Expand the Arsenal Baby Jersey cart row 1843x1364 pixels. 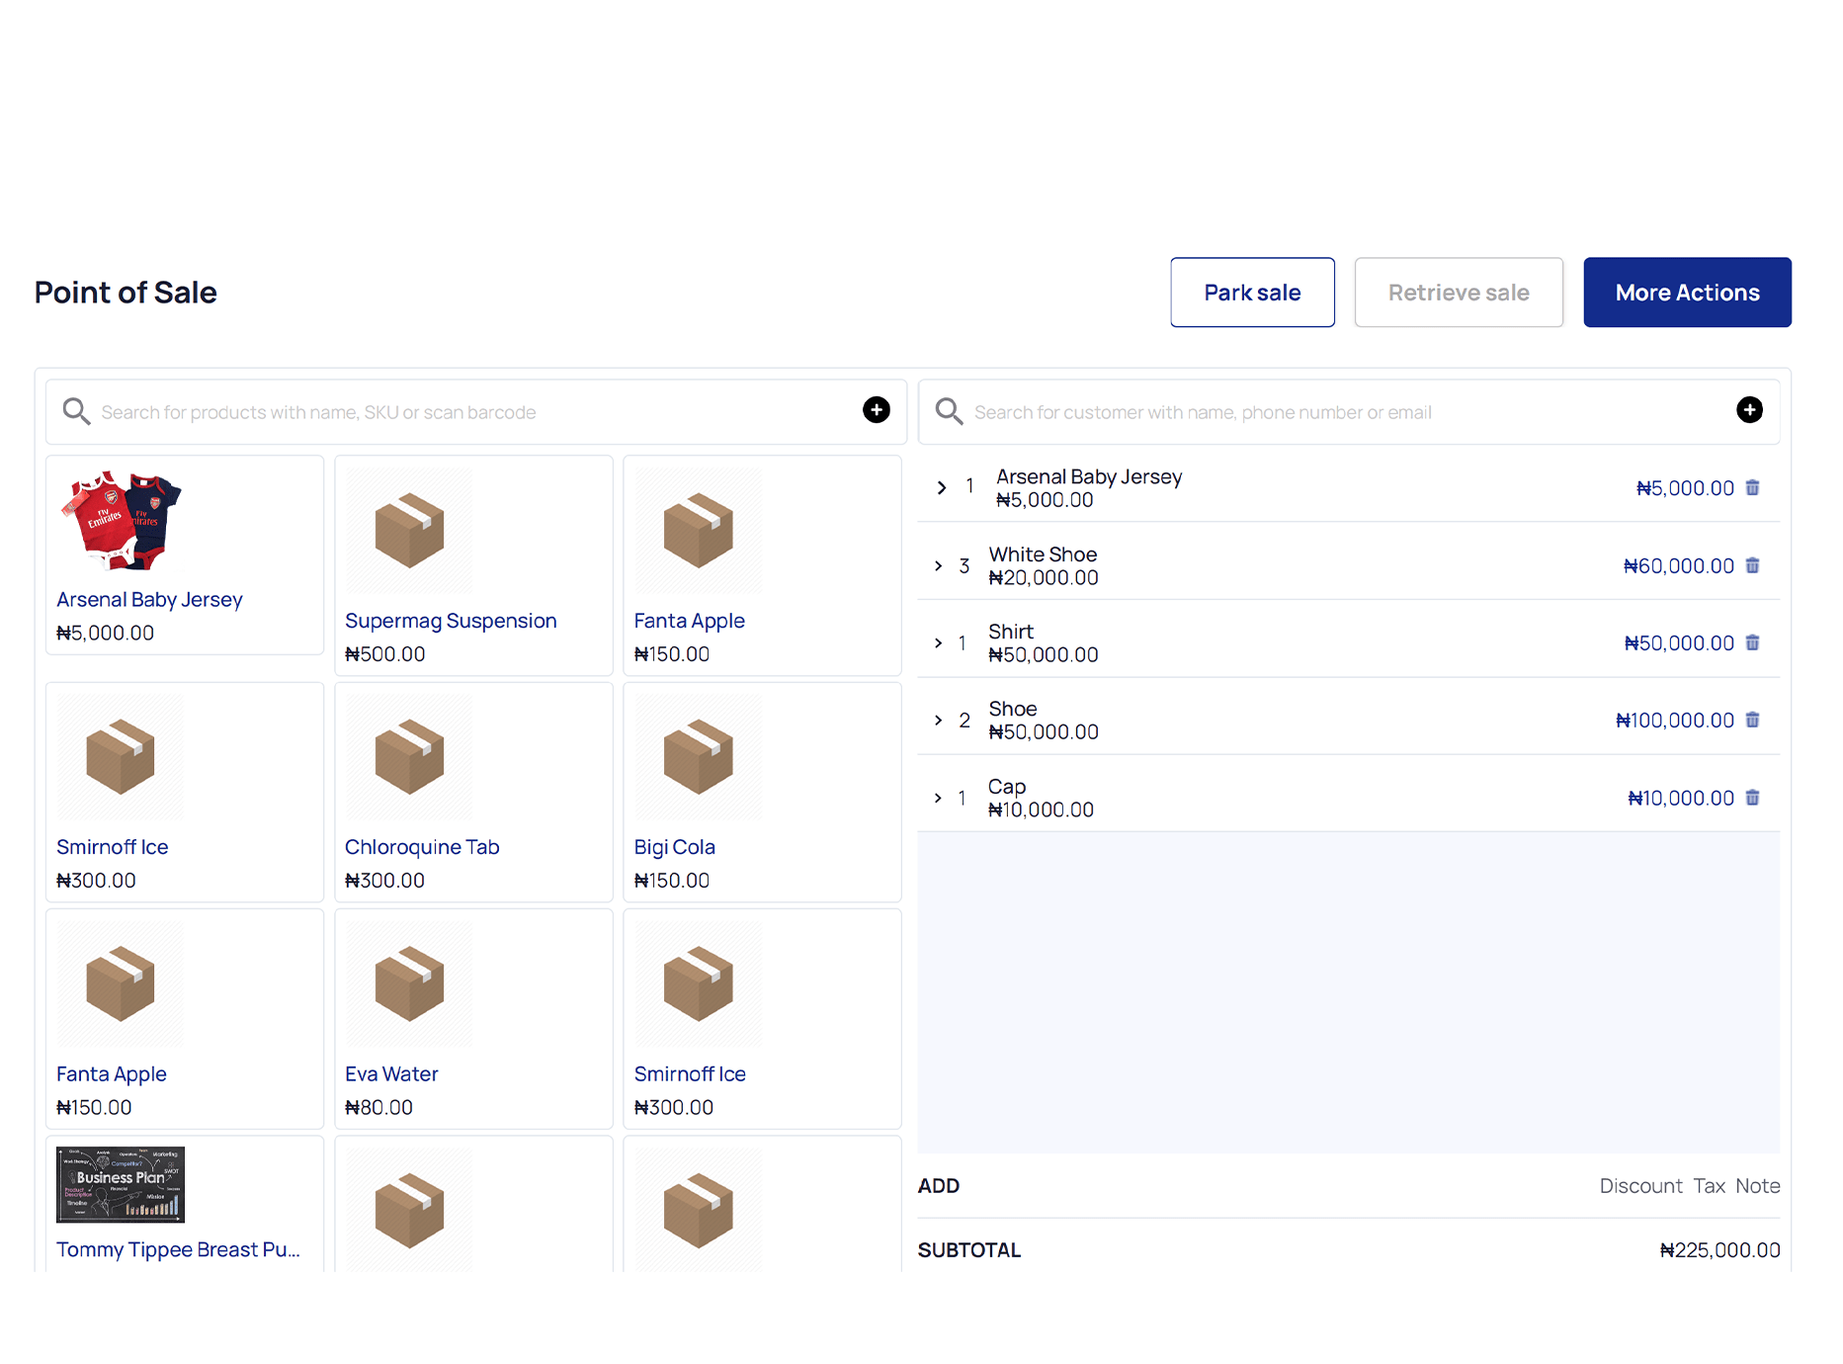click(939, 487)
